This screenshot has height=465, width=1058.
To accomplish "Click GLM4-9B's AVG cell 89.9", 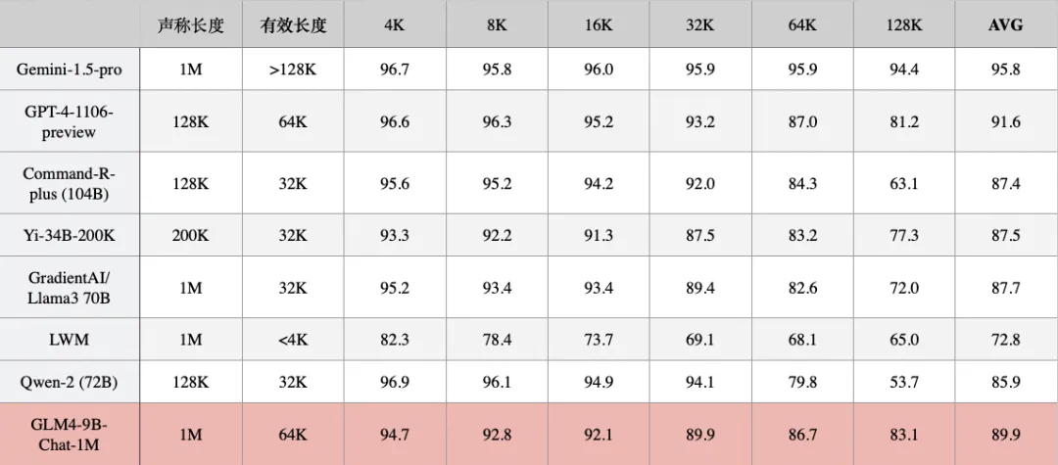I will 1005,436.
